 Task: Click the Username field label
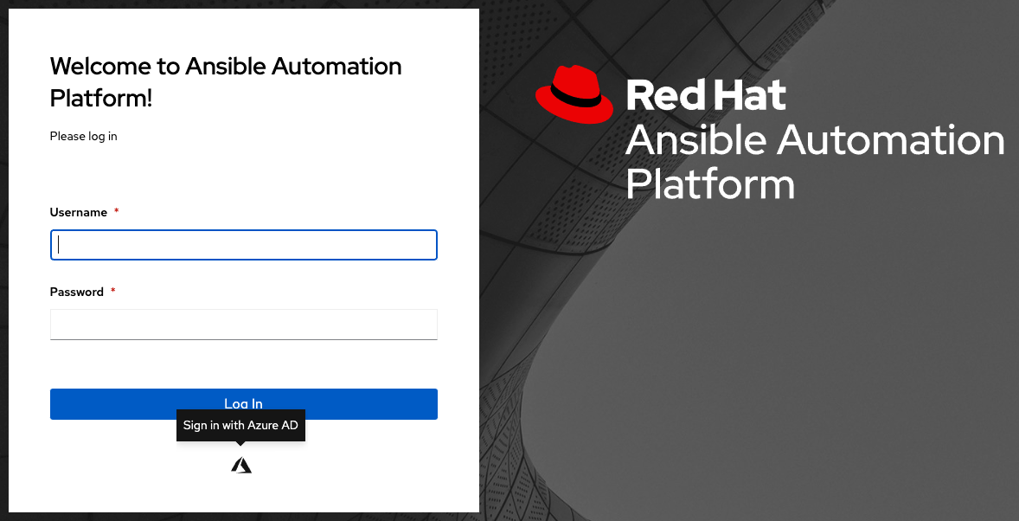point(79,213)
